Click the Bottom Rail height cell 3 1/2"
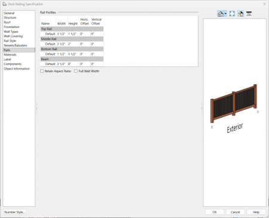This screenshot has width=269, height=218. coord(73,54)
